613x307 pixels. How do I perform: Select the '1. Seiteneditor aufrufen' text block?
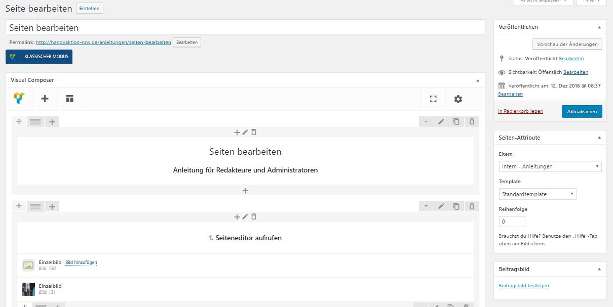click(x=245, y=238)
